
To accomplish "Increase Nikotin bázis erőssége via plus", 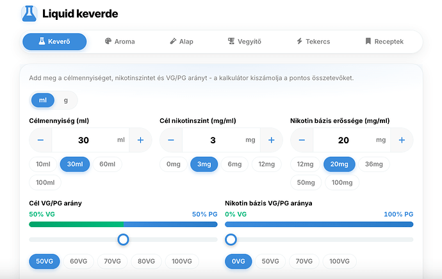I will 402,140.
